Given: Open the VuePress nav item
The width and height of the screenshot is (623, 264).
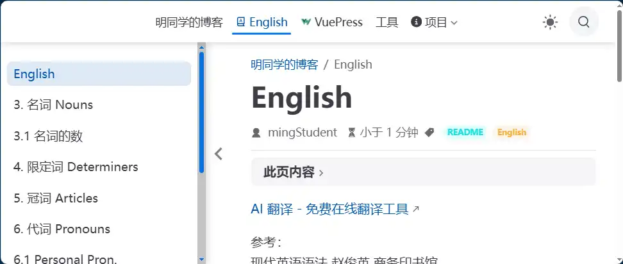Looking at the screenshot, I should [332, 22].
